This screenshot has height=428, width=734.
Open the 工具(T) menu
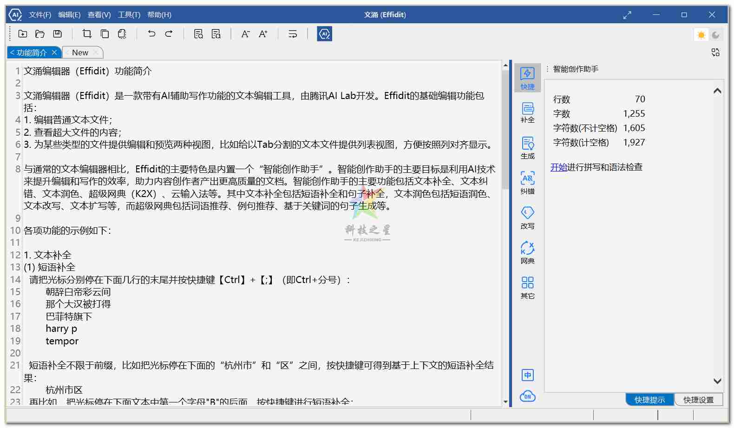(129, 15)
